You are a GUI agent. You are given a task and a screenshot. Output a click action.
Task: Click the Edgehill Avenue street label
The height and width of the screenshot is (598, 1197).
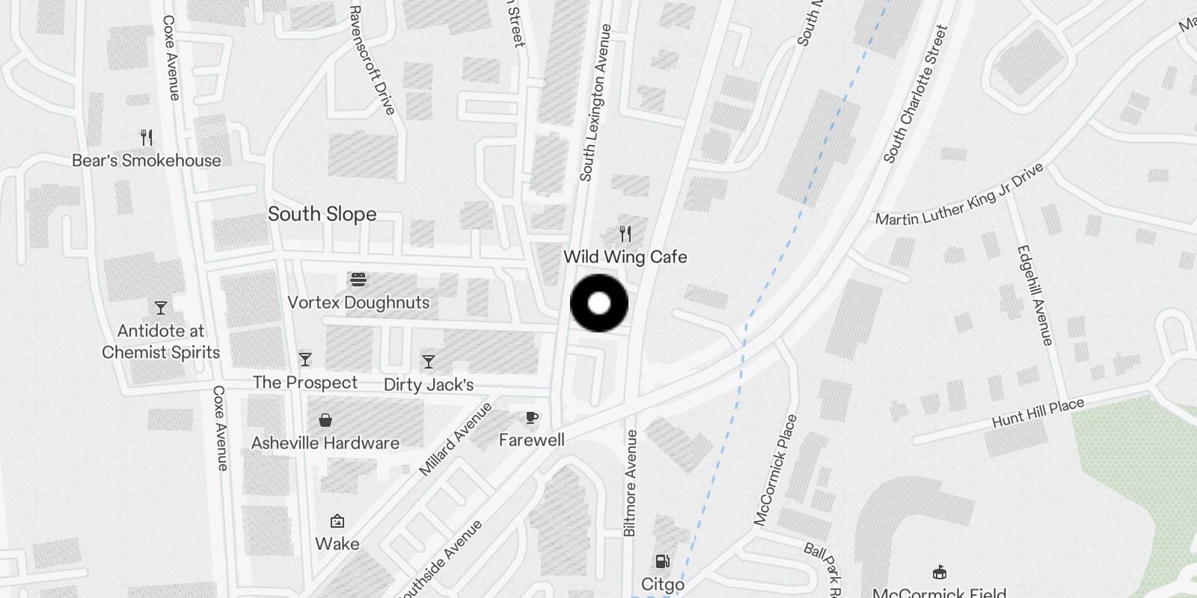[1035, 295]
